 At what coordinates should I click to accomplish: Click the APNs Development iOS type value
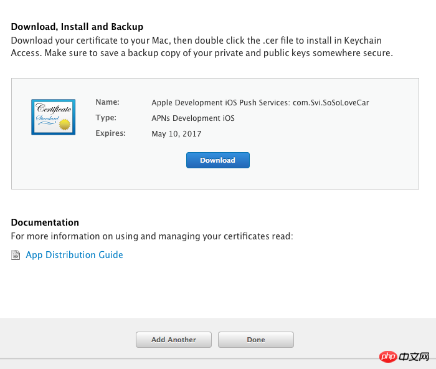[193, 118]
